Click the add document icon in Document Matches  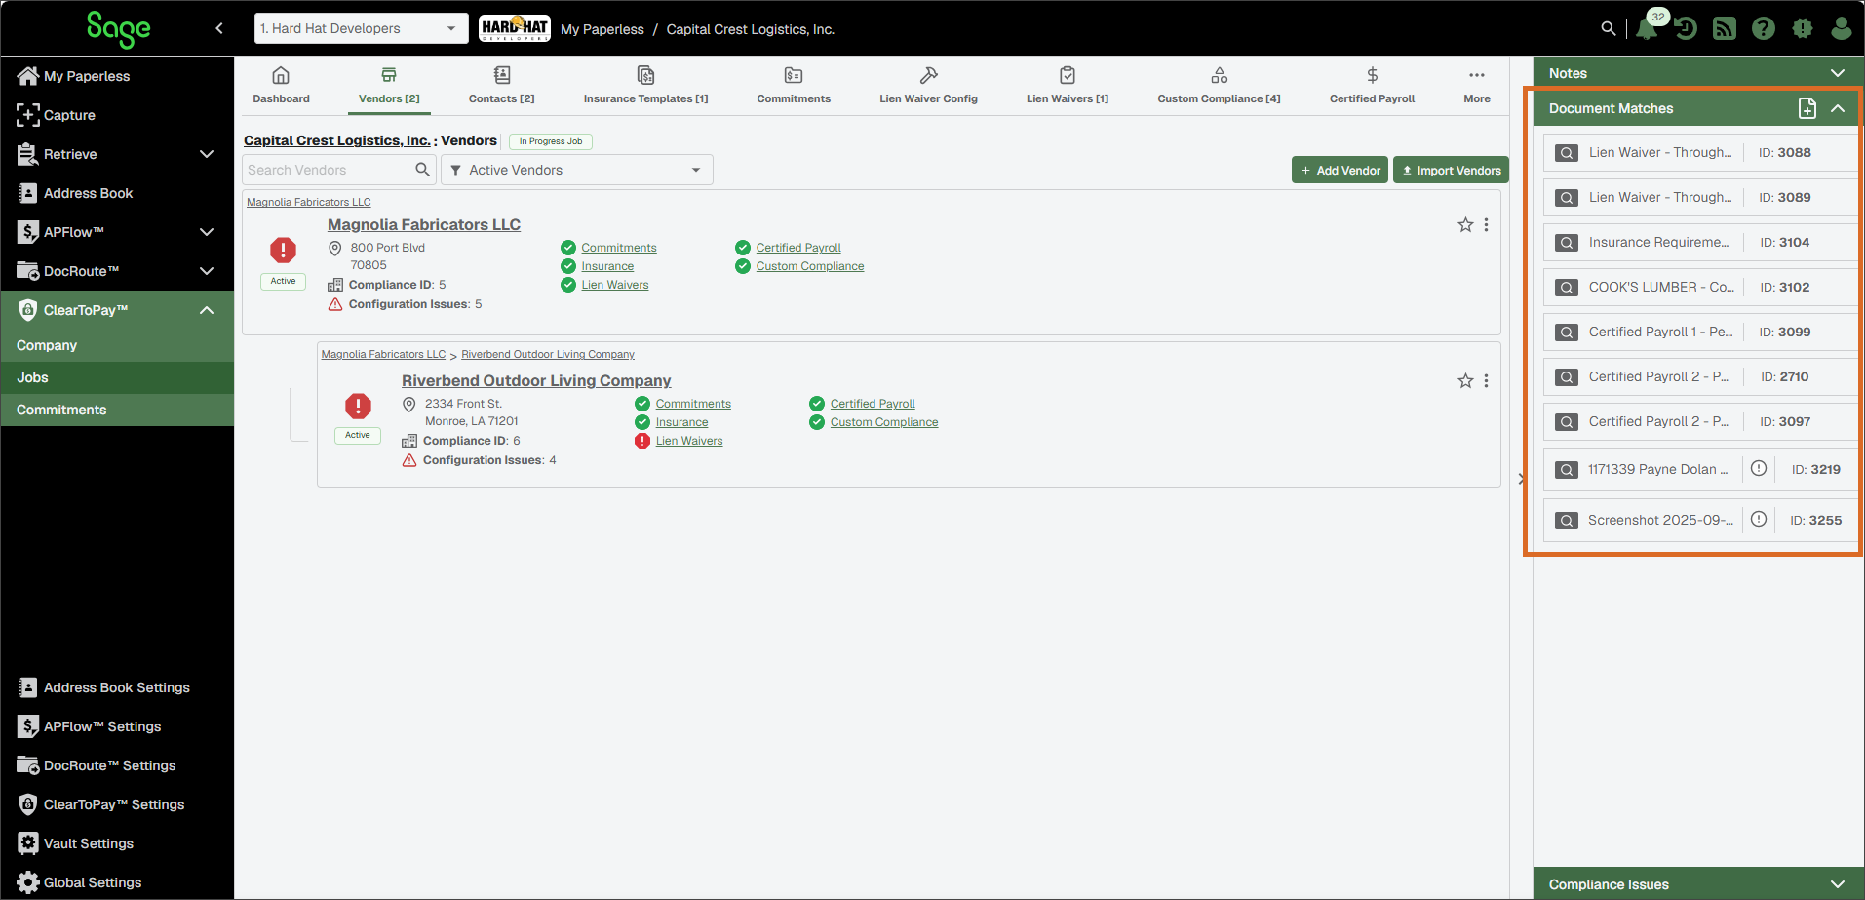tap(1807, 108)
